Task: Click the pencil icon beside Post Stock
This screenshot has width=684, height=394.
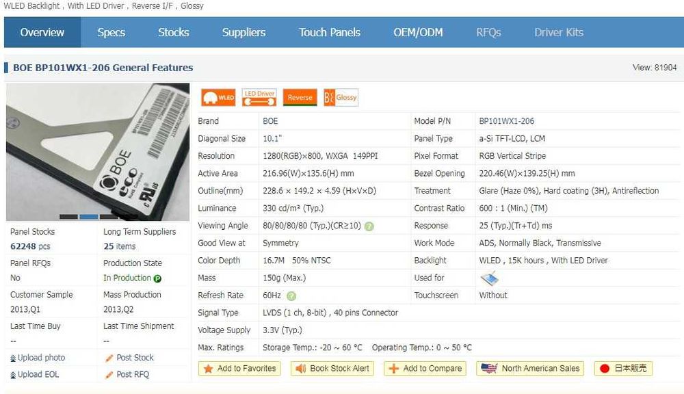Action: pyautogui.click(x=109, y=358)
